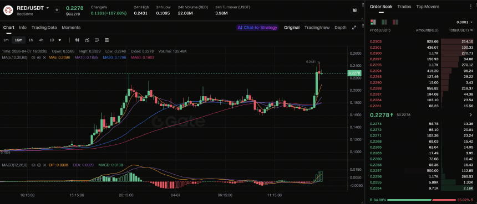This screenshot has width=477, height=204.
Task: Click the 24h High value 0.2431
Action: (x=140, y=13)
